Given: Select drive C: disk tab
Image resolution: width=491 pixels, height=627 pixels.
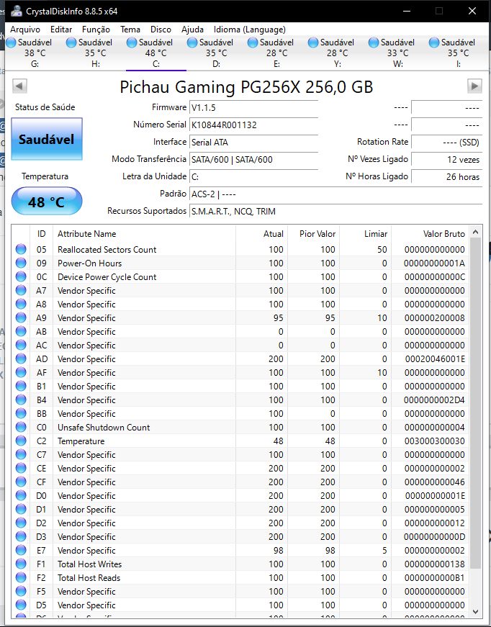Looking at the screenshot, I should tap(156, 53).
